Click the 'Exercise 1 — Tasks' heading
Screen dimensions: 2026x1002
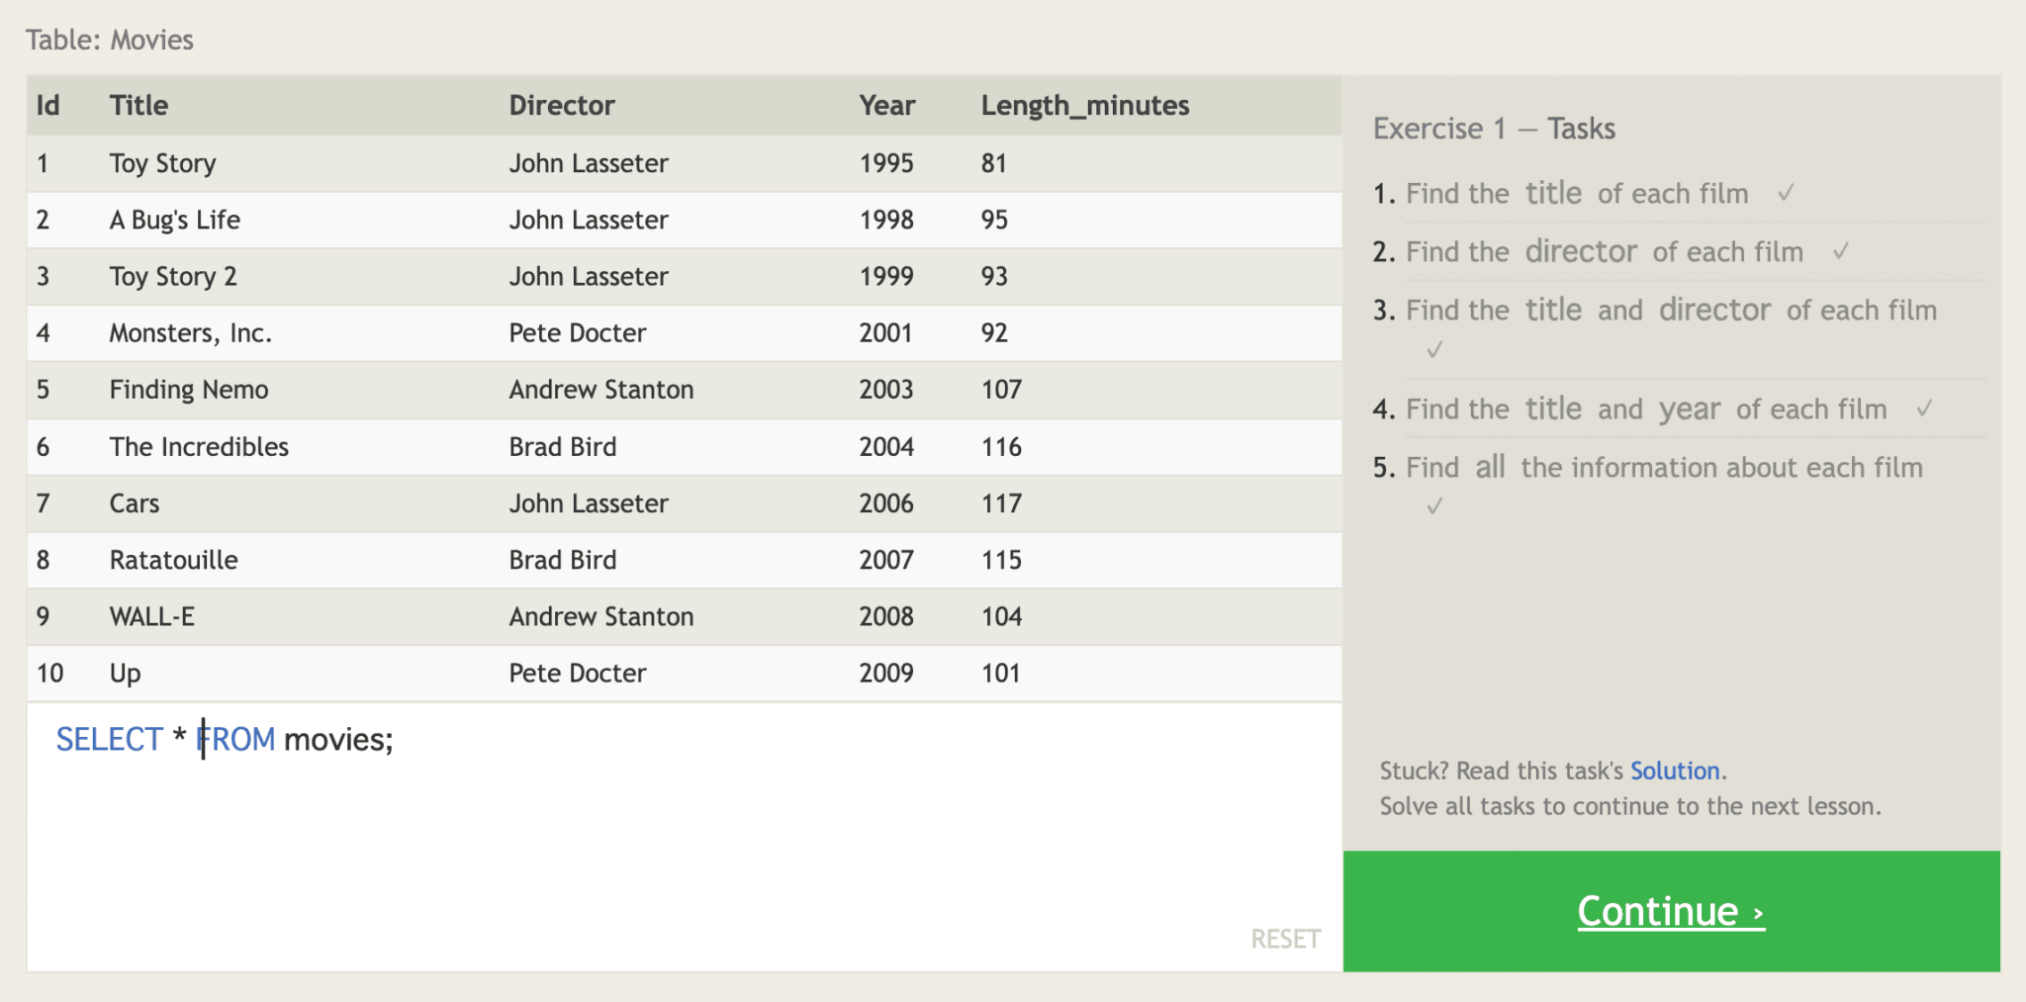coord(1493,129)
